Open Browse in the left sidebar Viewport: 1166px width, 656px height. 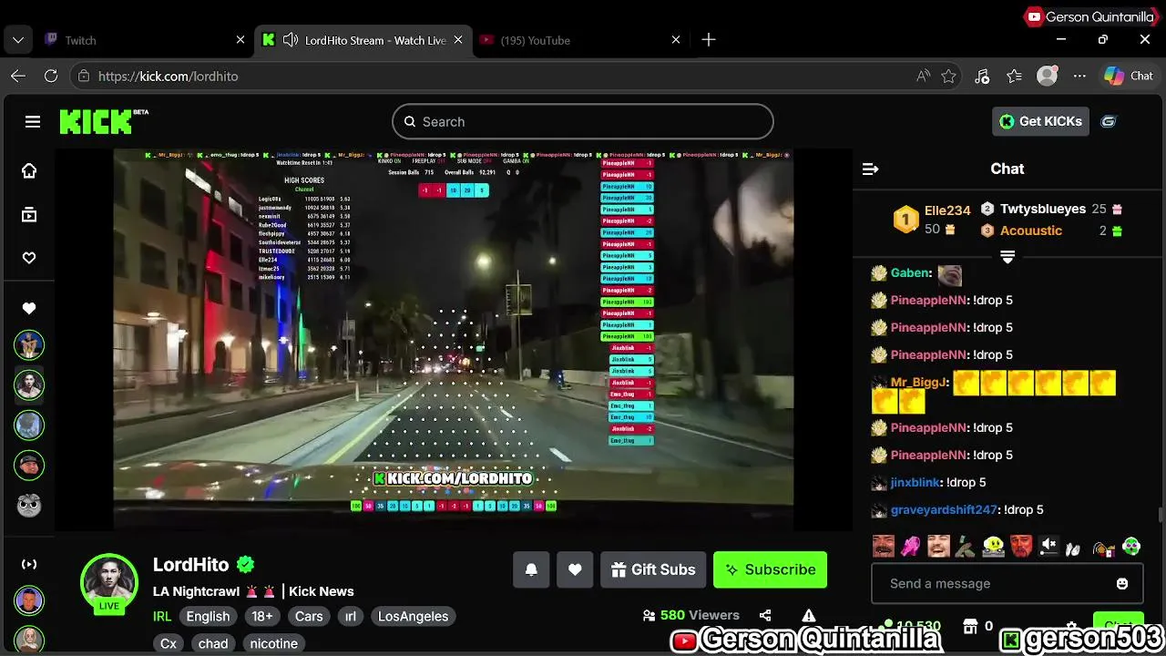[29, 215]
